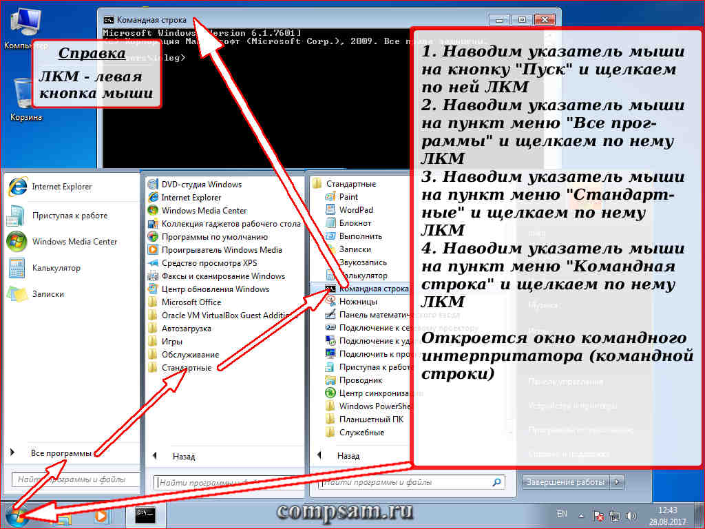Screen dimensions: 705x529
Task: Open pinned Записки below Калькулятор
Action: [36, 293]
